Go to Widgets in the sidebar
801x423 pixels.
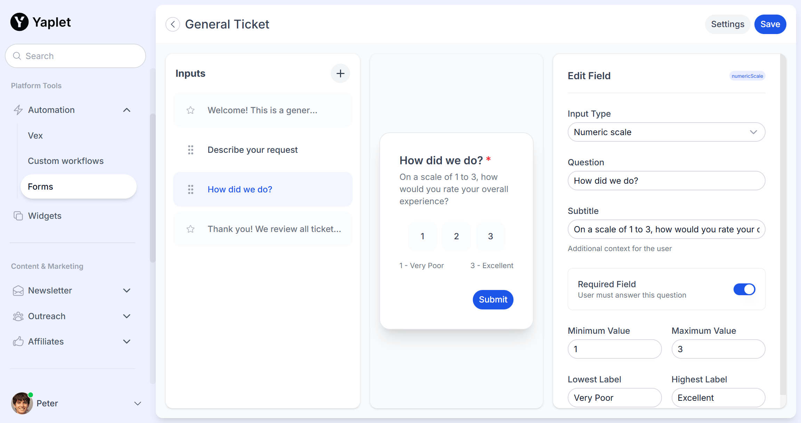44,216
